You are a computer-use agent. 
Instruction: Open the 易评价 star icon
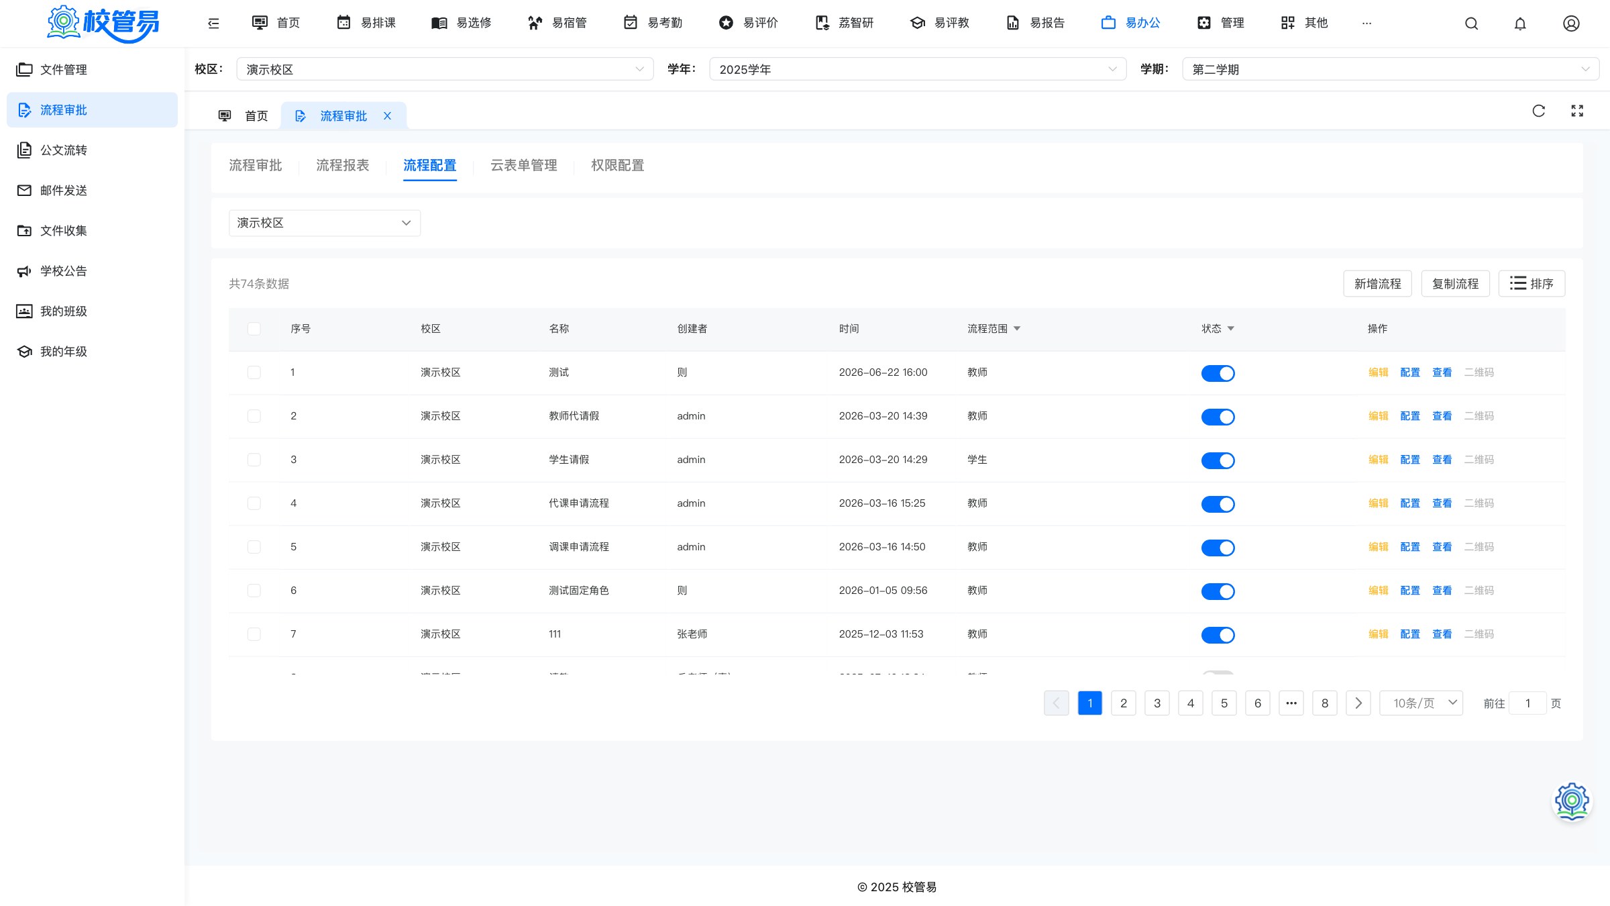pyautogui.click(x=726, y=23)
